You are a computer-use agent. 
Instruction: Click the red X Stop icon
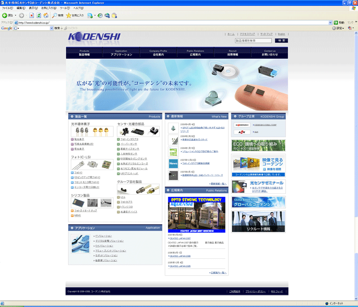coord(32,15)
